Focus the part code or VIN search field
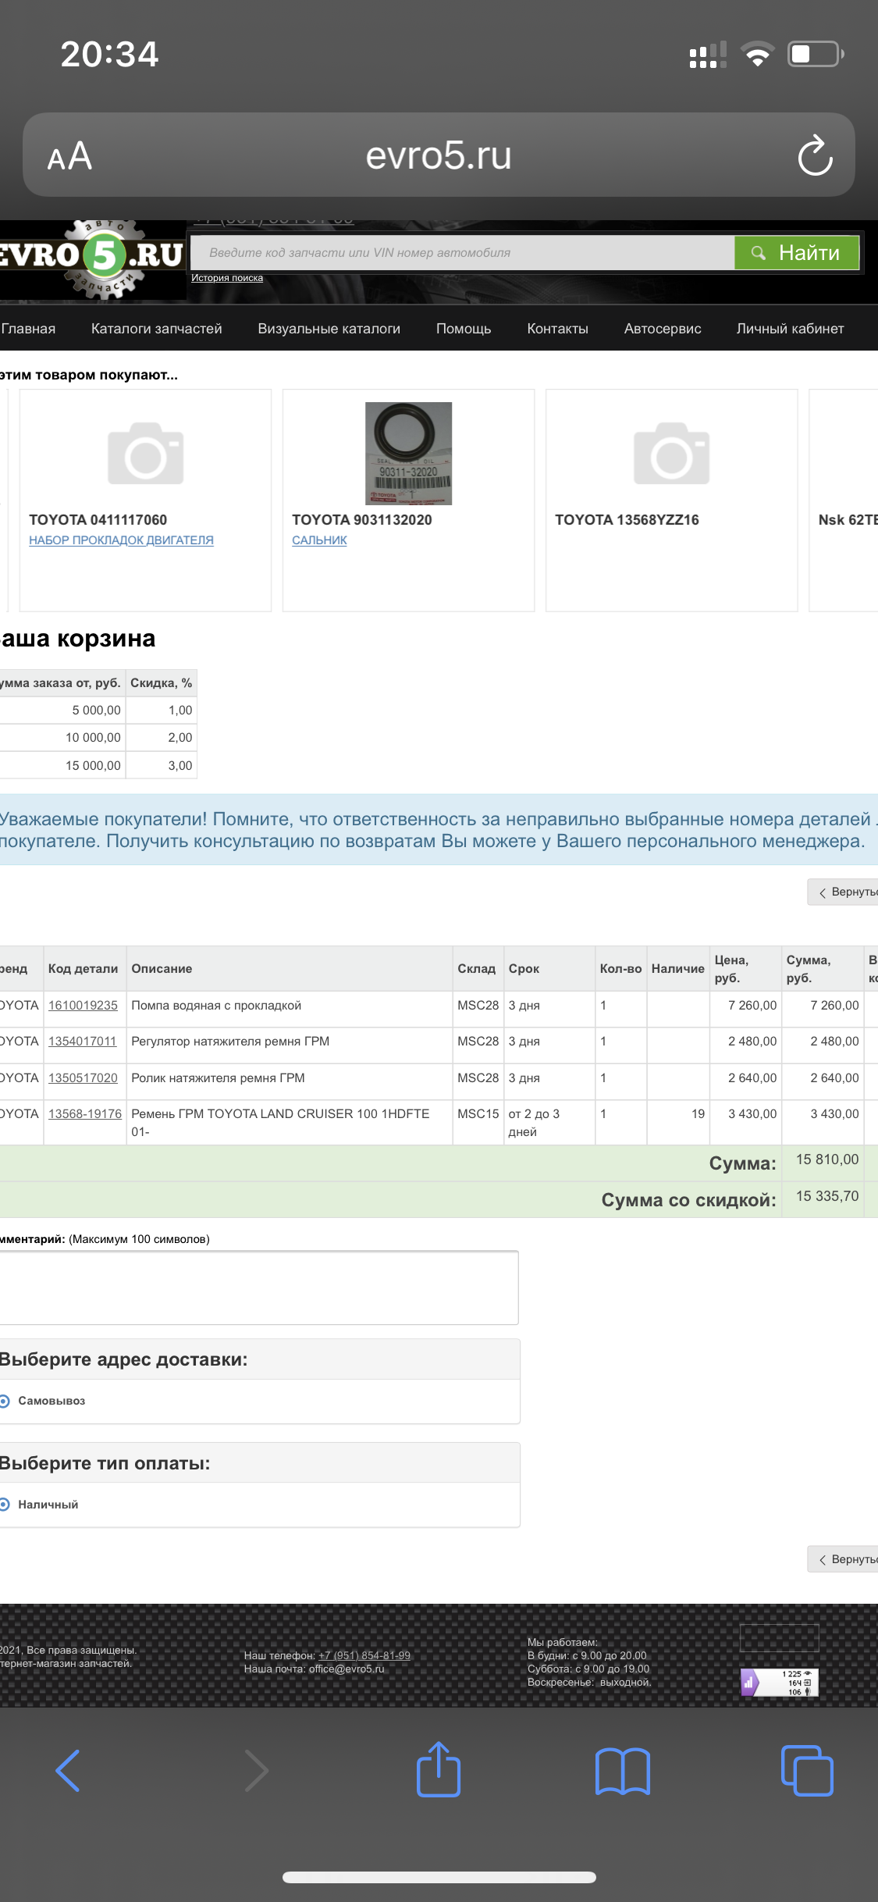 (462, 253)
